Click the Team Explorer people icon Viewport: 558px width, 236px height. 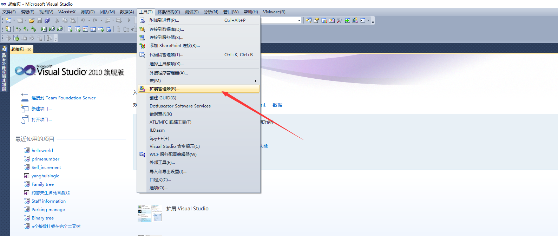coord(324,20)
